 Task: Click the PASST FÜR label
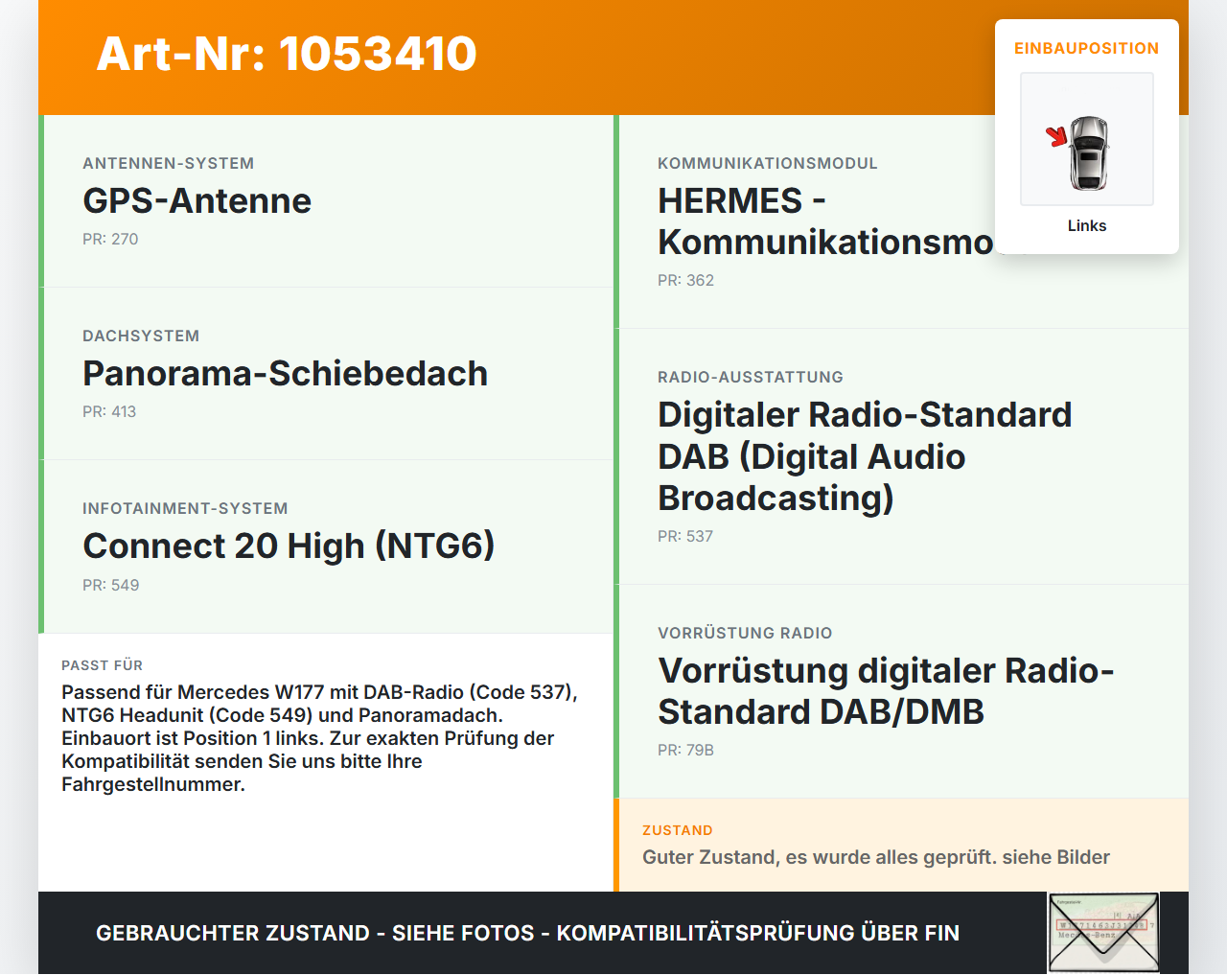click(x=102, y=665)
